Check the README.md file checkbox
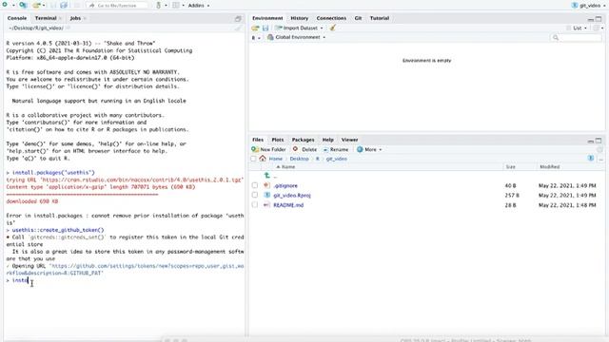609x342 pixels. 255,205
